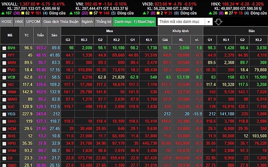The height and width of the screenshot is (167, 268).
Task: Select the Thống kê tab
Action: 103,22
